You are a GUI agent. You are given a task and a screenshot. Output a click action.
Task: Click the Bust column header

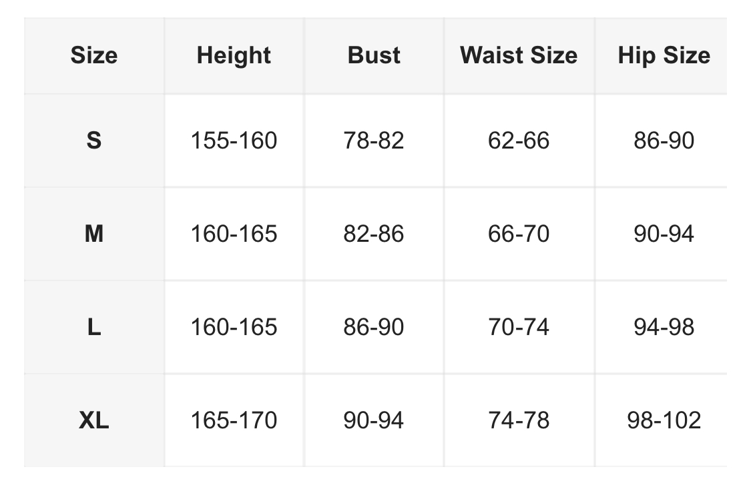[x=374, y=55]
